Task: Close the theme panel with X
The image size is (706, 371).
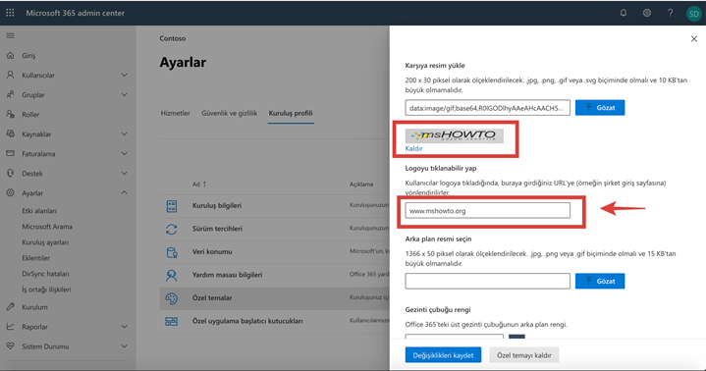Action: (694, 38)
